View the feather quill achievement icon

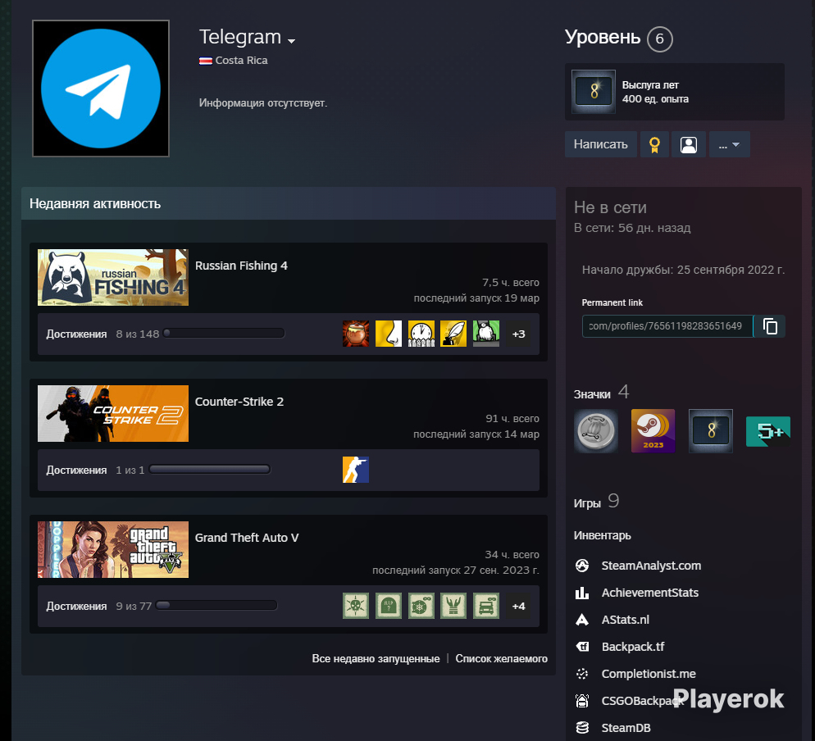coord(453,334)
